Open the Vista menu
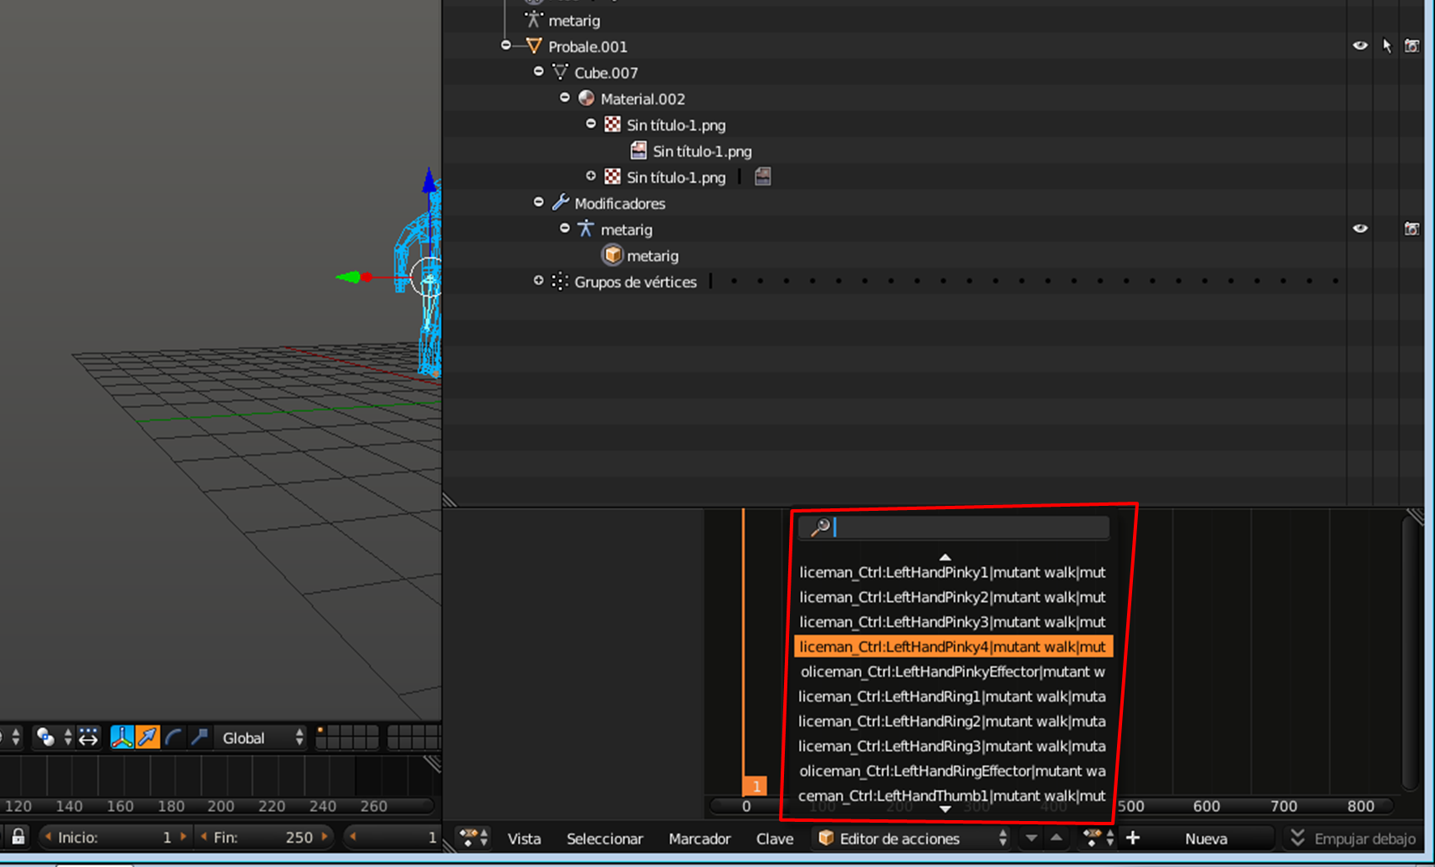1435x867 pixels. [525, 838]
